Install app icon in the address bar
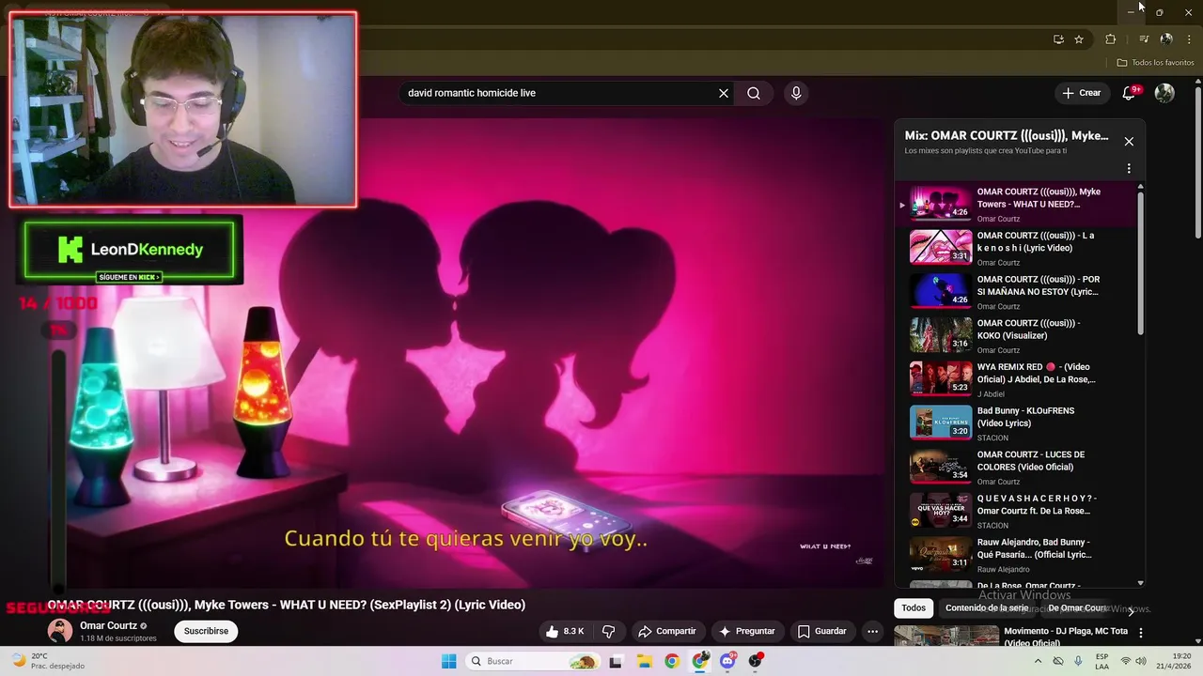 click(1058, 39)
